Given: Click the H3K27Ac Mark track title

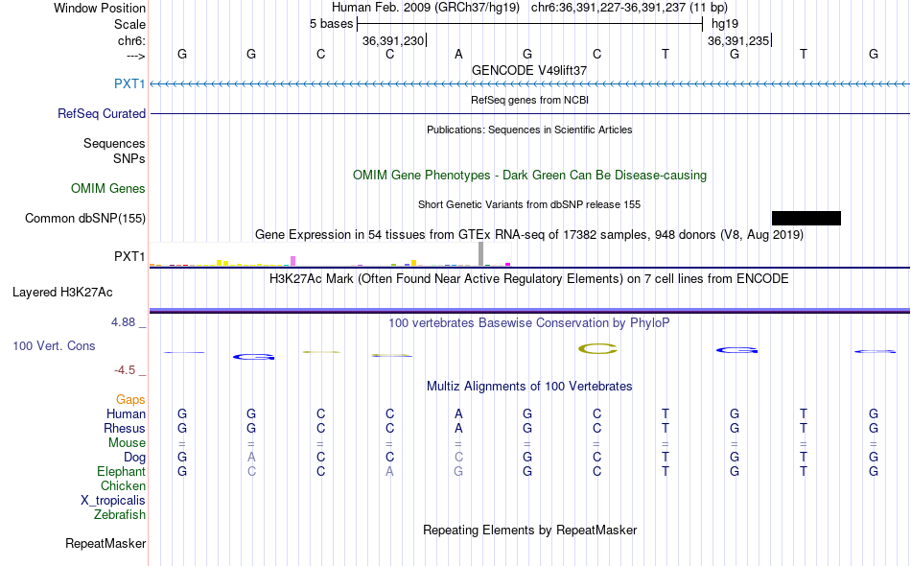Looking at the screenshot, I should coord(529,278).
